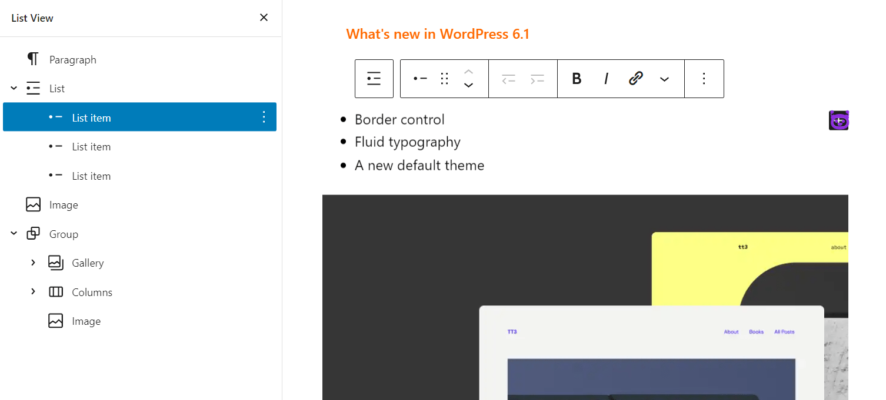Apply bold formatting with the B icon
Viewport: 886px width, 400px height.
click(x=576, y=78)
